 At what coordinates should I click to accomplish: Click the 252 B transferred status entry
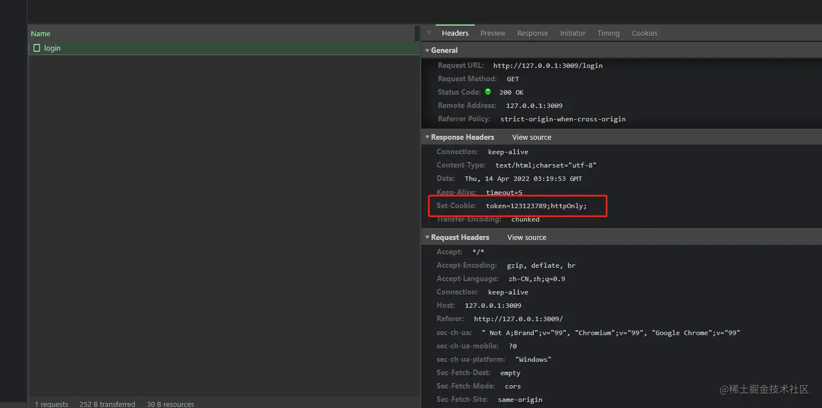point(108,404)
